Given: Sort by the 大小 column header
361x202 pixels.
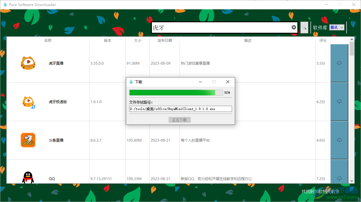Looking at the screenshot, I should (x=138, y=40).
